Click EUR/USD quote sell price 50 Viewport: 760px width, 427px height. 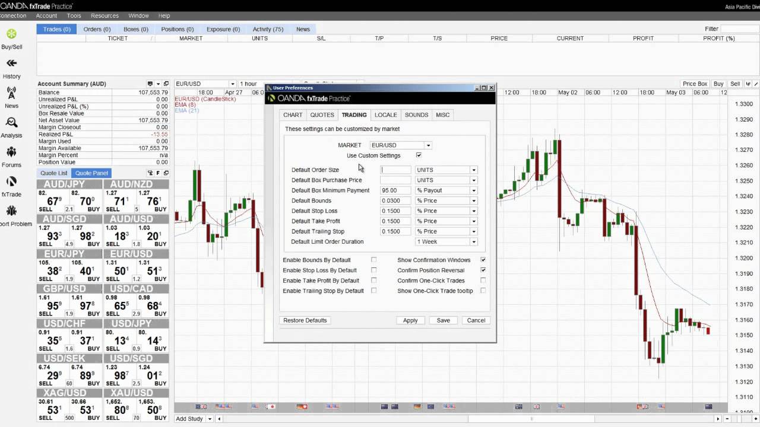(121, 271)
